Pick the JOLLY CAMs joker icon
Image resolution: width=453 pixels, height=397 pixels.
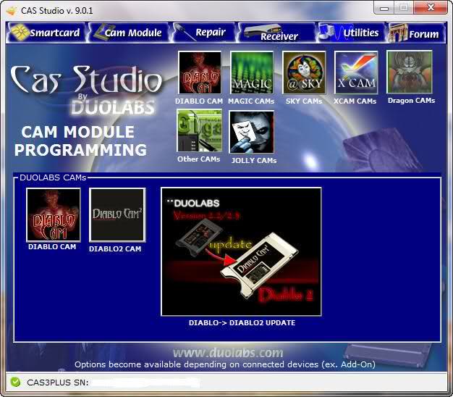tap(252, 132)
